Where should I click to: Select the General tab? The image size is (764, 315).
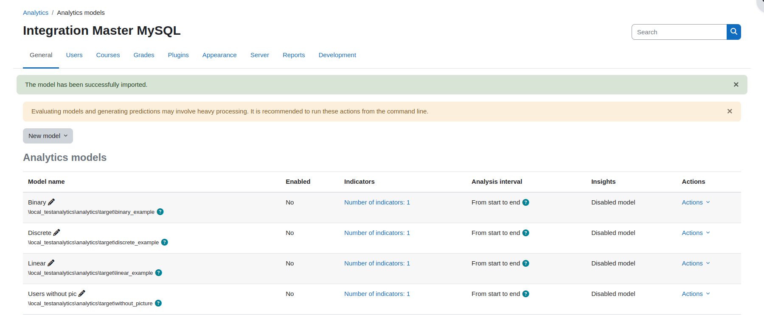(x=41, y=55)
